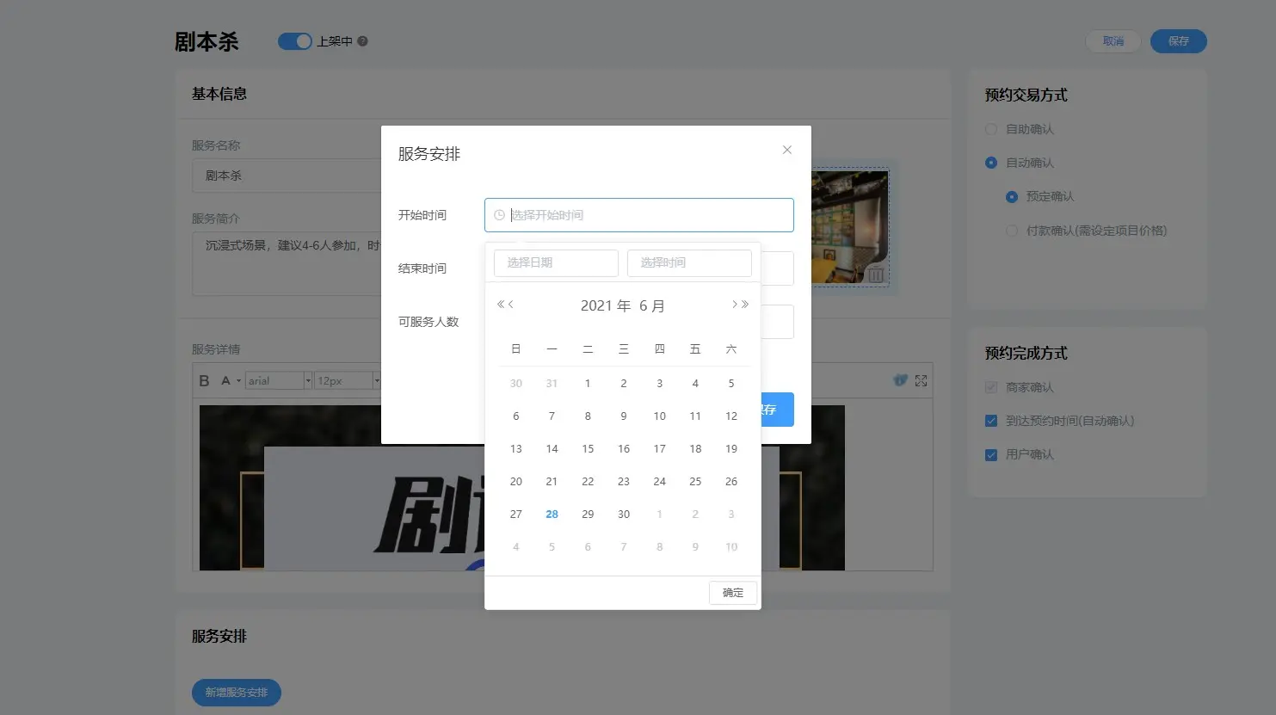
Task: Open the arial font family dropdown
Action: 307,380
